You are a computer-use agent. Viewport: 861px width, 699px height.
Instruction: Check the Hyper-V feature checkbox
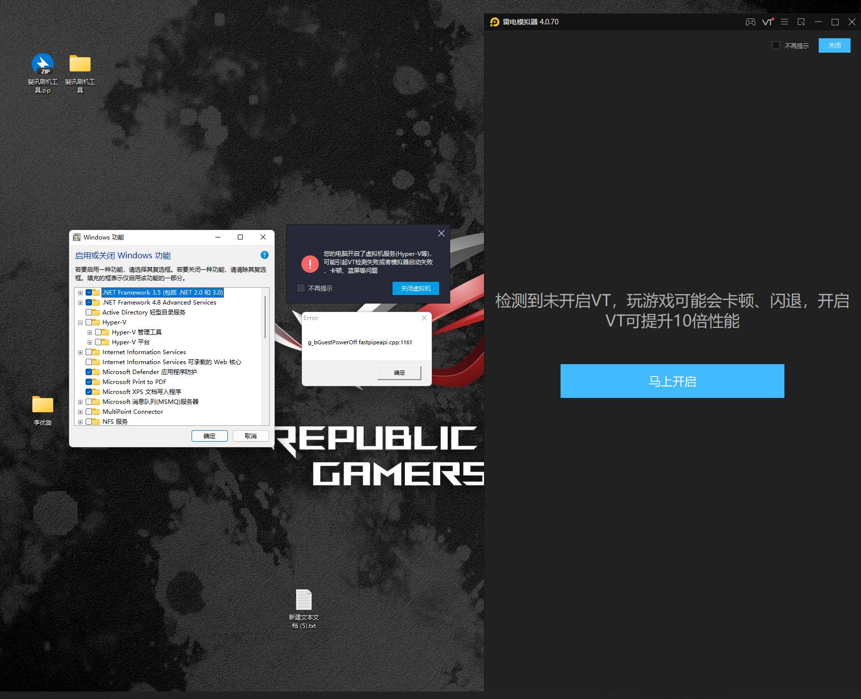89,322
